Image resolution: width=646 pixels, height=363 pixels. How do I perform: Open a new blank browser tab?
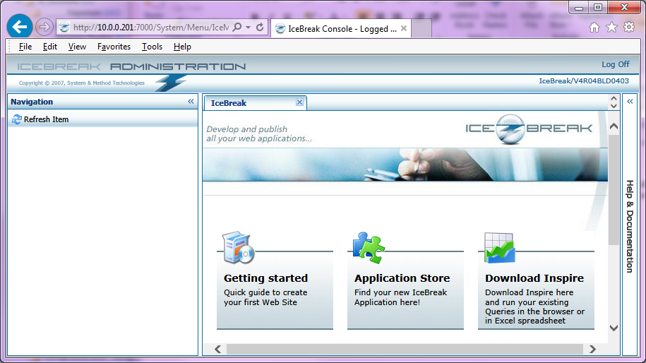pyautogui.click(x=421, y=28)
